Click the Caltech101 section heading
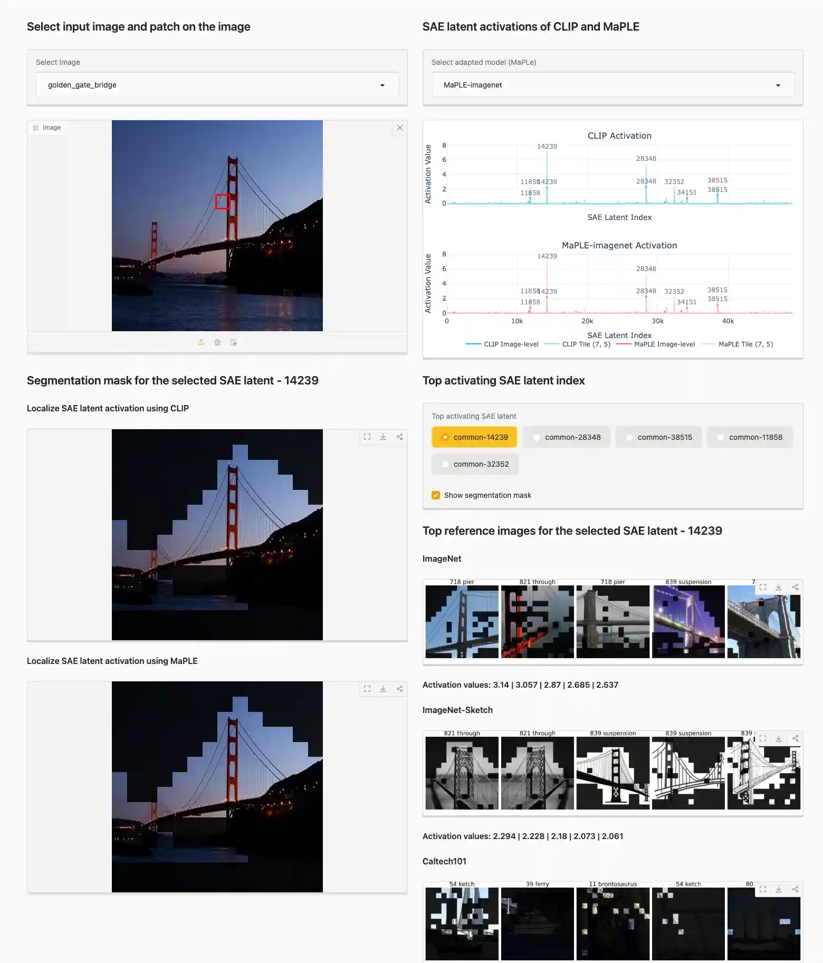This screenshot has width=823, height=963. (444, 861)
